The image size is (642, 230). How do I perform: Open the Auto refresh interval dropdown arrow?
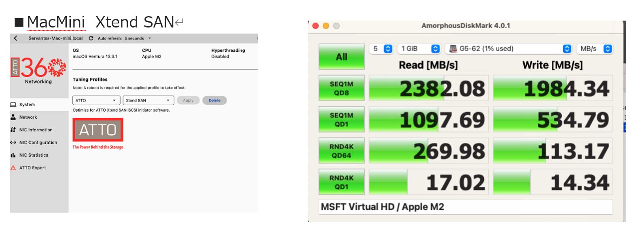point(150,38)
